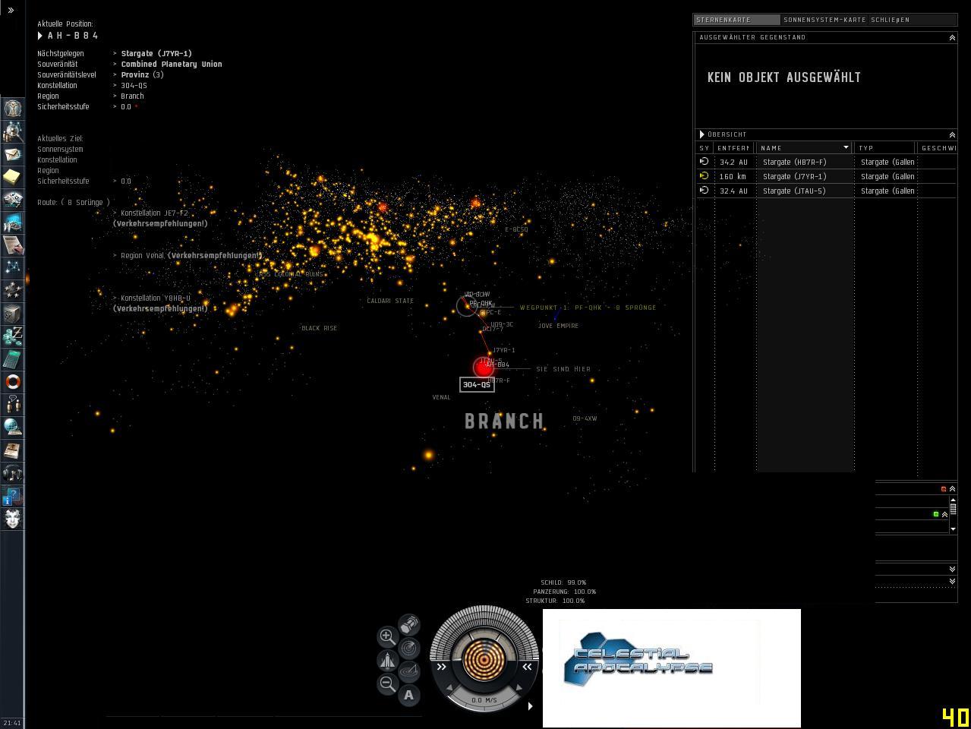Open the Übersicht triangle menu
Image resolution: width=971 pixels, height=729 pixels.
coord(702,134)
